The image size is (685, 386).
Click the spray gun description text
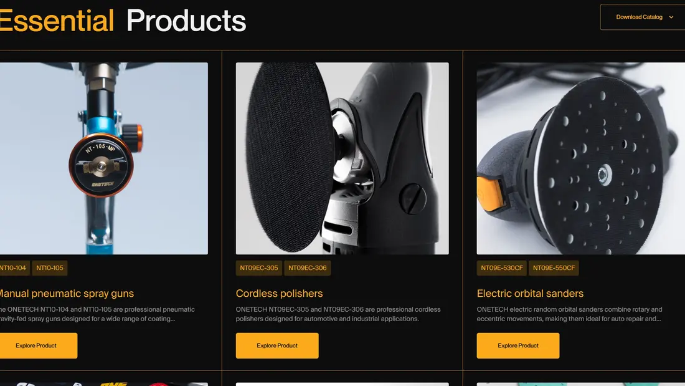tap(97, 314)
